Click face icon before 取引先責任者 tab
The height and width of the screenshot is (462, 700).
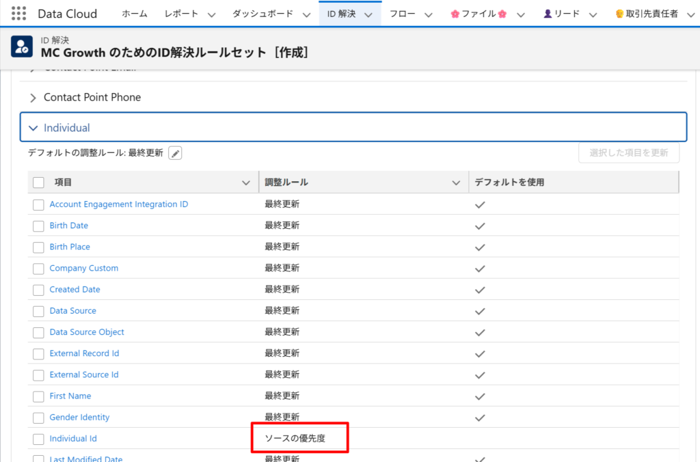619,14
